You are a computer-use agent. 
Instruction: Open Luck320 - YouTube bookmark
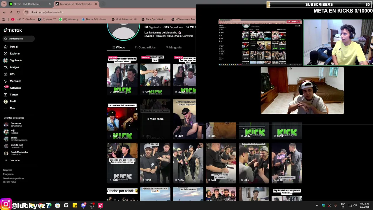click(23, 19)
